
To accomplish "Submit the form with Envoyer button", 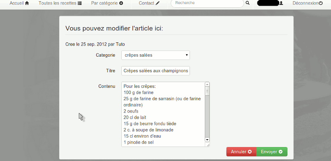I will [272, 152].
